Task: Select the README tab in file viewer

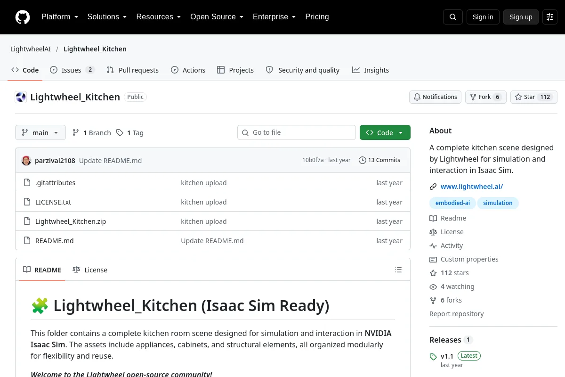Action: 42,270
